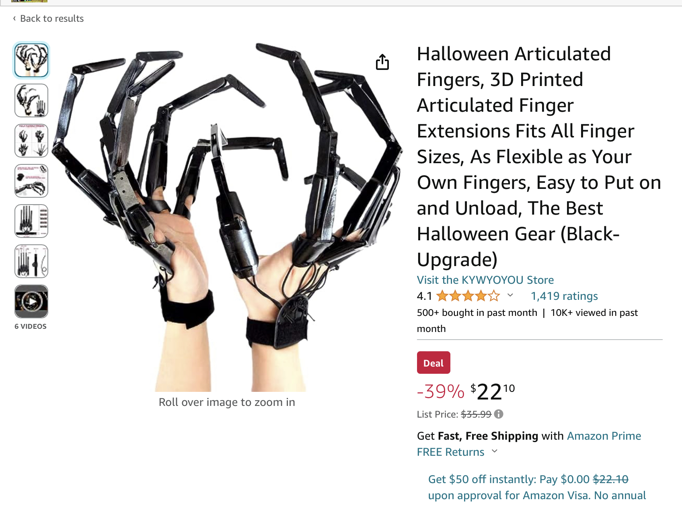View the fourth thumbnail with red text
The height and width of the screenshot is (506, 682).
click(x=31, y=181)
